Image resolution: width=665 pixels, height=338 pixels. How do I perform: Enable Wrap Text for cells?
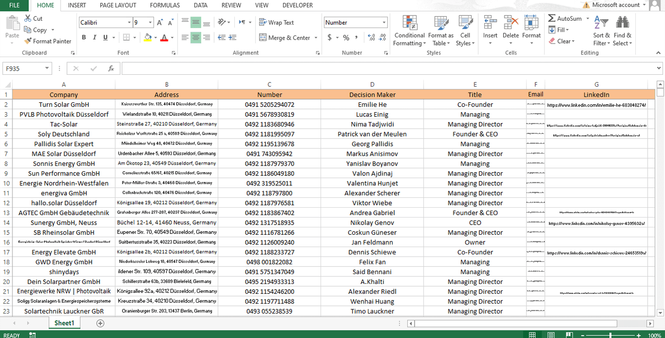(276, 22)
